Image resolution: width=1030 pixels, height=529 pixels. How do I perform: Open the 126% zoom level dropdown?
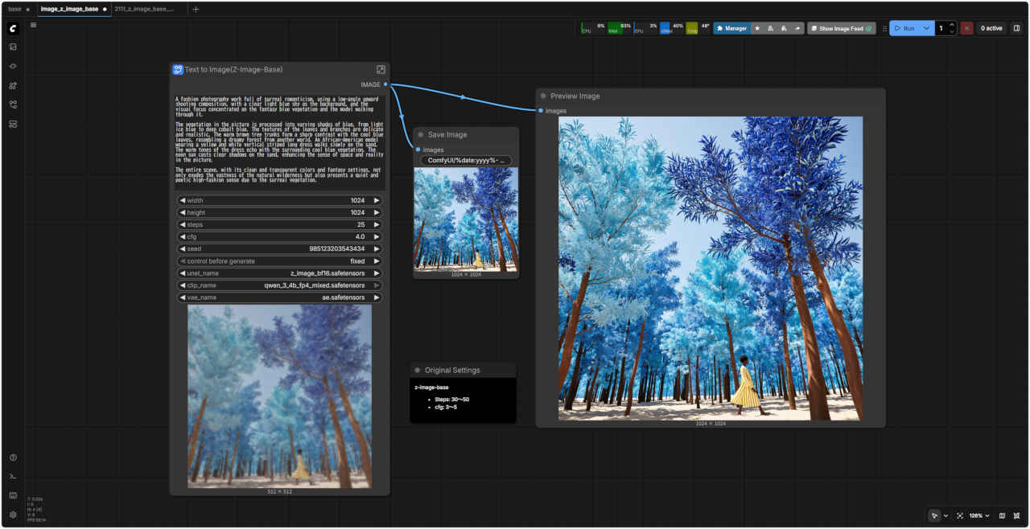[x=978, y=515]
